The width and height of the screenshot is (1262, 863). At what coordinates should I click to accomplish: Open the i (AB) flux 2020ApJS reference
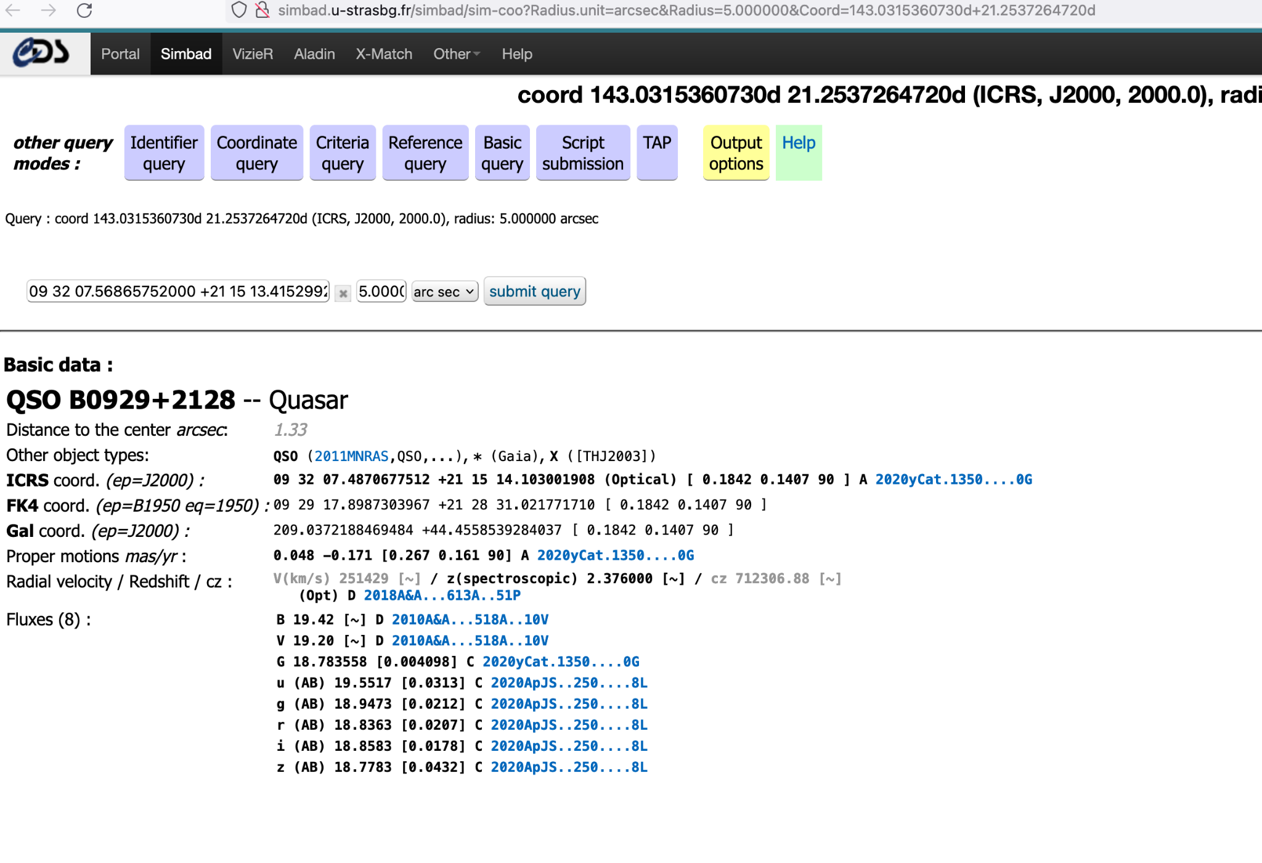569,746
